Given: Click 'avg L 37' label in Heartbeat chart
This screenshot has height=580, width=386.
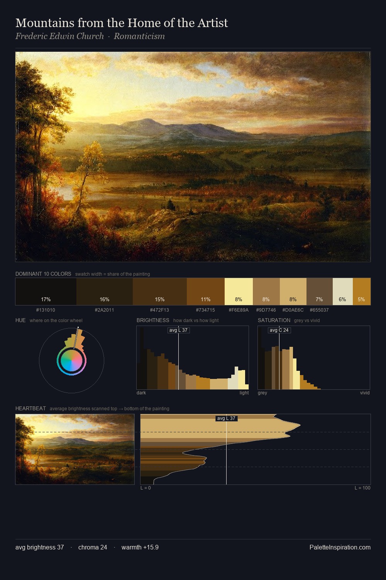Looking at the screenshot, I should 226,418.
